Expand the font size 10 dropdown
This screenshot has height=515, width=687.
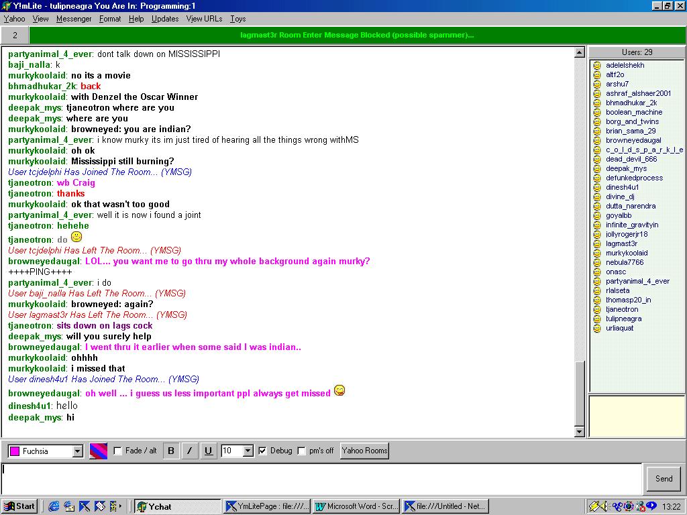coord(248,451)
